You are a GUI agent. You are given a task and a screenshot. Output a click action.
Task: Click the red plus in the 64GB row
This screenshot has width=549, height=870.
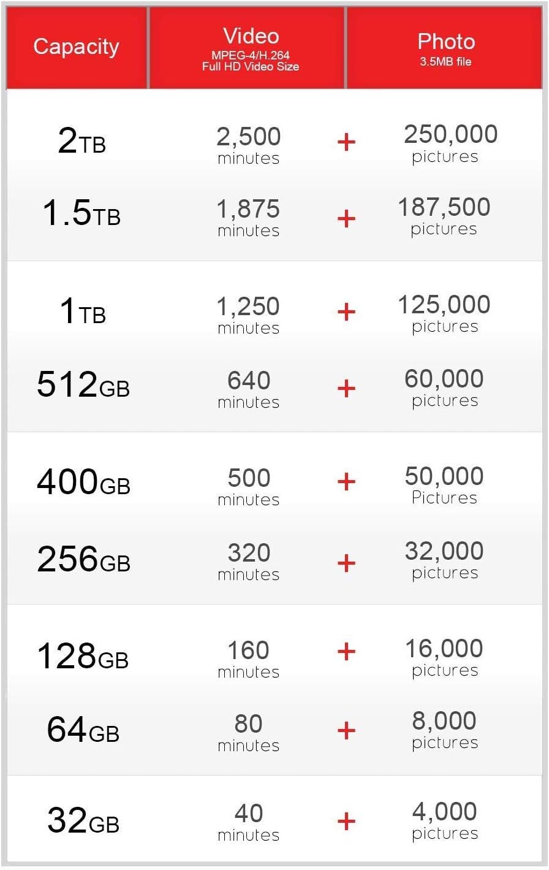pyautogui.click(x=346, y=730)
